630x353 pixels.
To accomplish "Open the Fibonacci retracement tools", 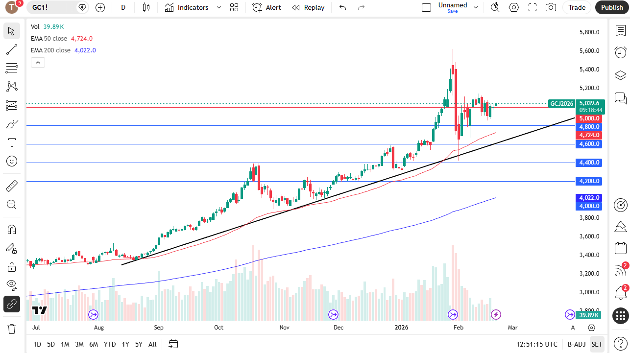I will click(12, 68).
